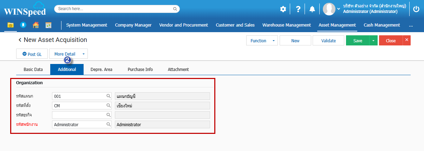Open the user account dropdown chevron
Image resolution: width=424 pixels, height=151 pixels.
pyautogui.click(x=339, y=8)
